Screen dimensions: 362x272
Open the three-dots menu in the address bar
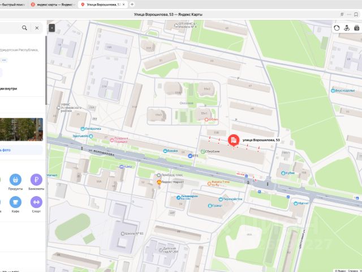349,14
